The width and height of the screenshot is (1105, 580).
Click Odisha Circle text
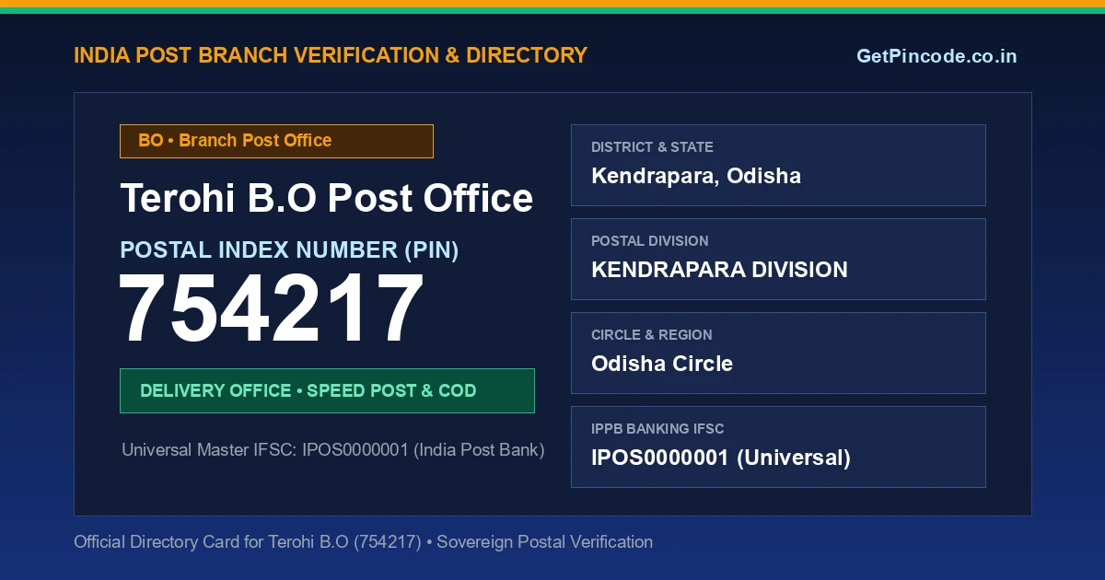click(x=662, y=364)
